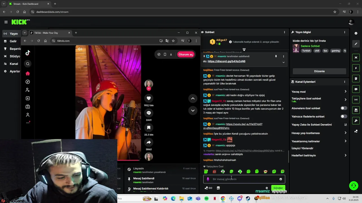
Task: Click the green headset support button
Action: click(354, 186)
